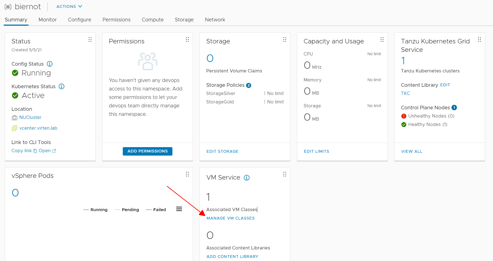This screenshot has width=493, height=261.
Task: Show VM Service info tooltip
Action: pos(247,178)
